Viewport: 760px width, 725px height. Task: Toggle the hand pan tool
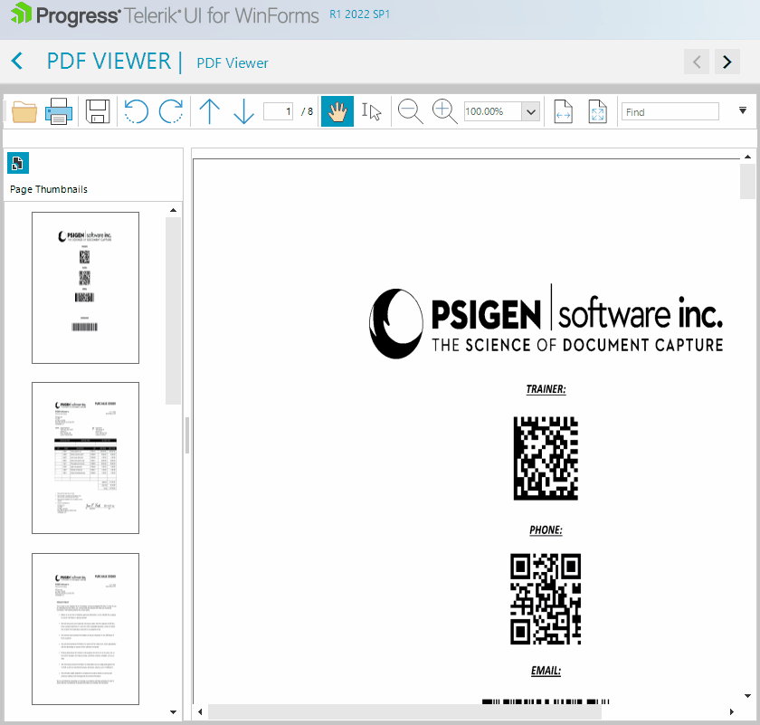click(x=337, y=111)
